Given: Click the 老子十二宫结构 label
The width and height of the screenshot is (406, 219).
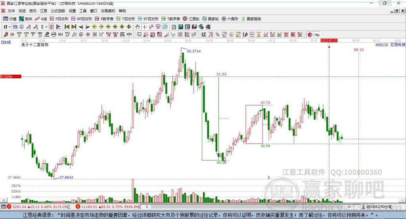Looking at the screenshot, I should point(35,45).
